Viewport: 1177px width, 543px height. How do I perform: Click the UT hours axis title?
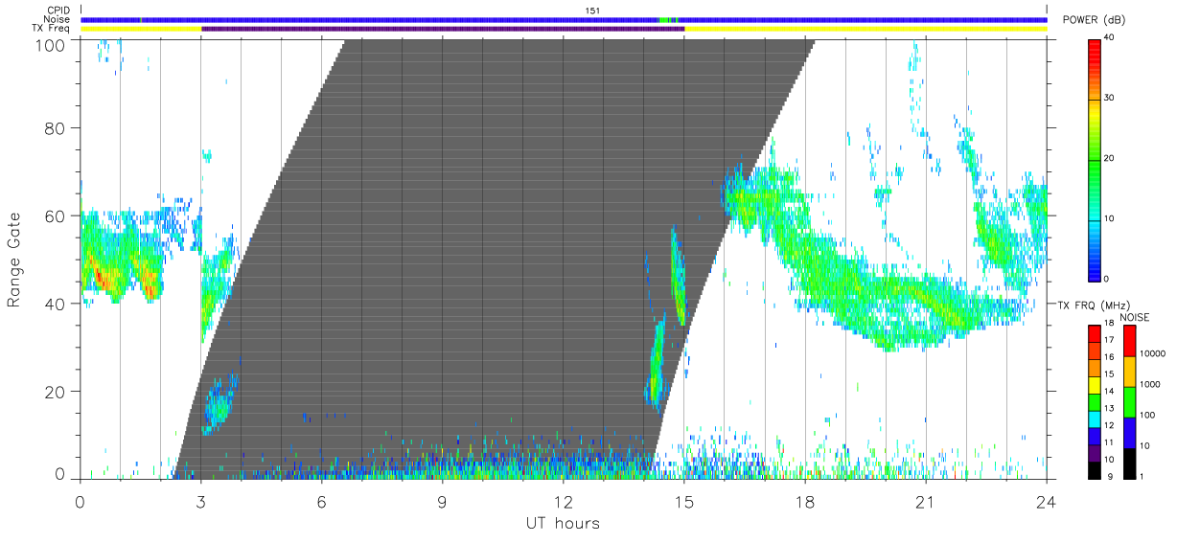tap(563, 523)
